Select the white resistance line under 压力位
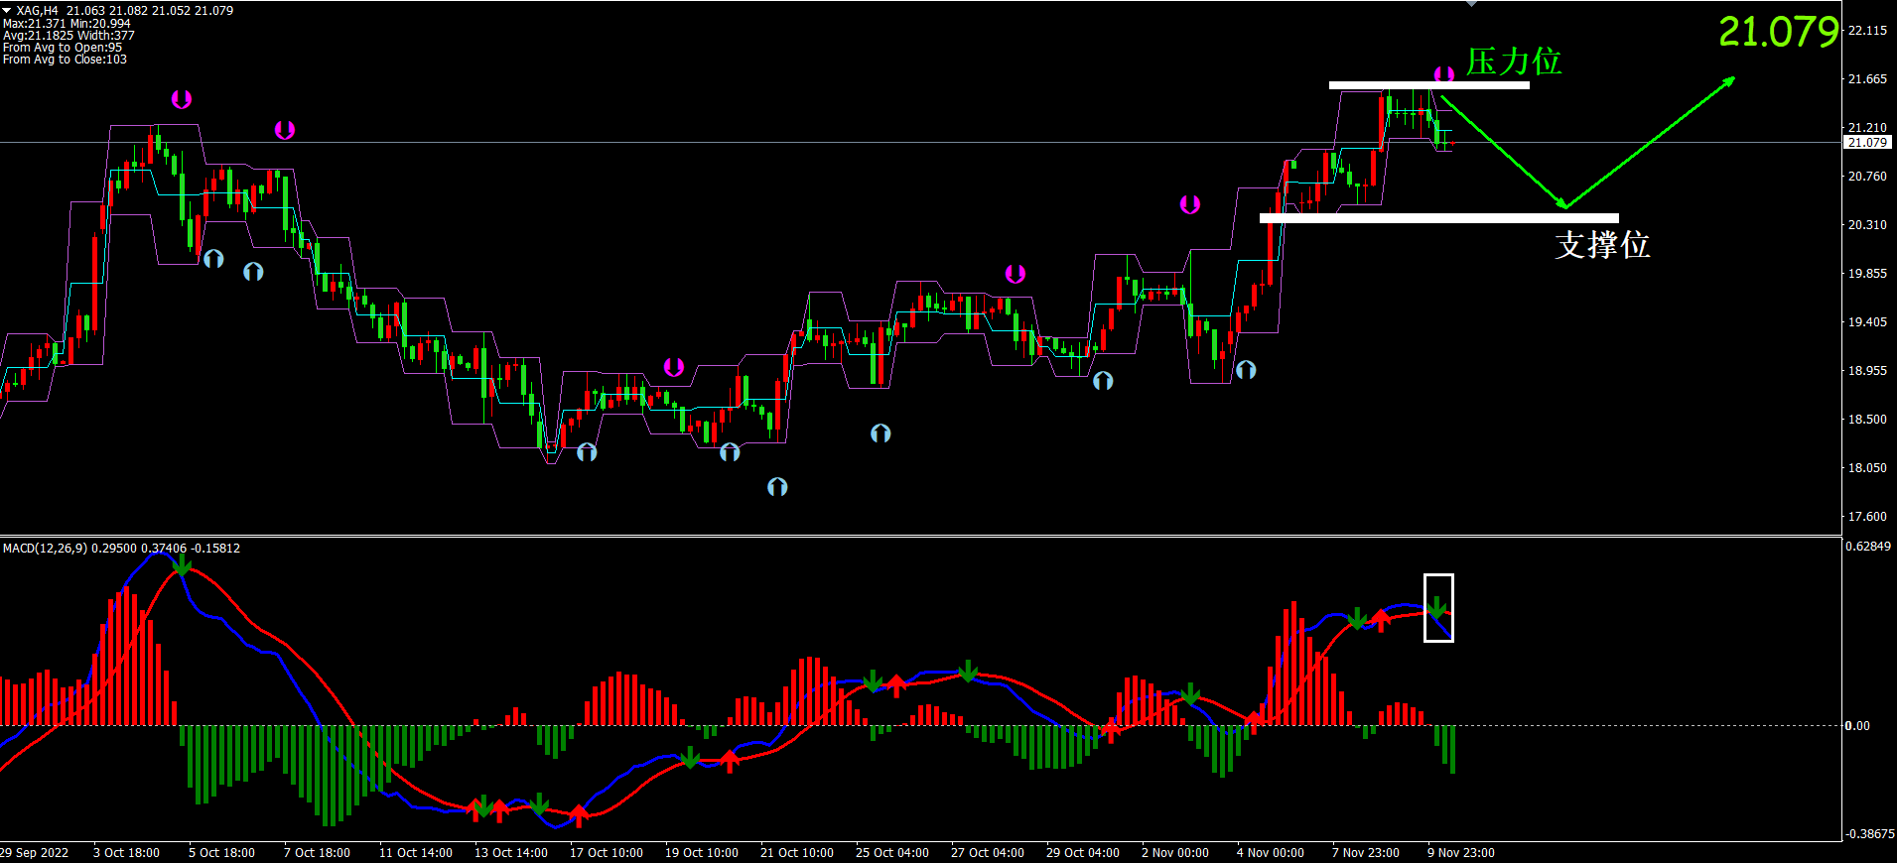The height and width of the screenshot is (863, 1897). (x=1428, y=85)
